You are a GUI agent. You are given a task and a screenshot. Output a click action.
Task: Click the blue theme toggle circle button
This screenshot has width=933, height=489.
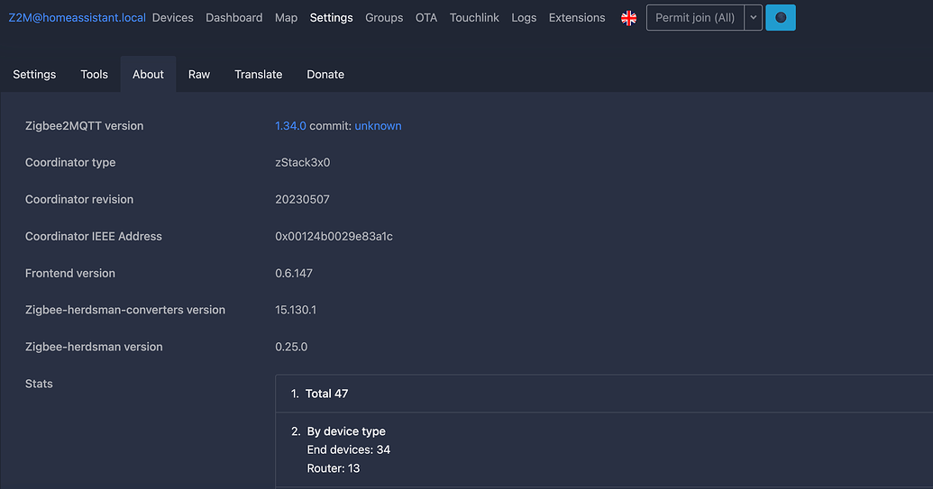[780, 18]
